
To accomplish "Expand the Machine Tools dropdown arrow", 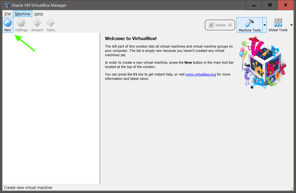I will (265, 25).
